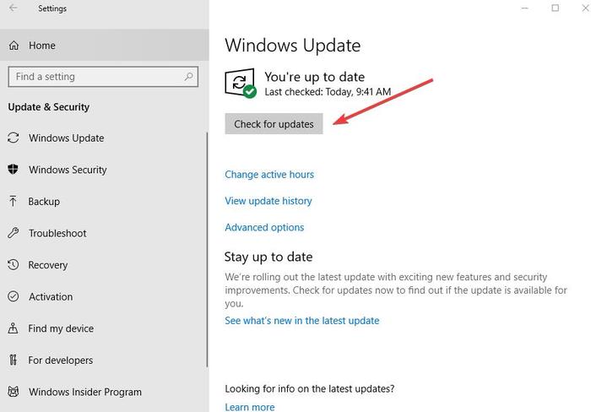Open View update history link
The height and width of the screenshot is (412, 591).
coord(268,201)
